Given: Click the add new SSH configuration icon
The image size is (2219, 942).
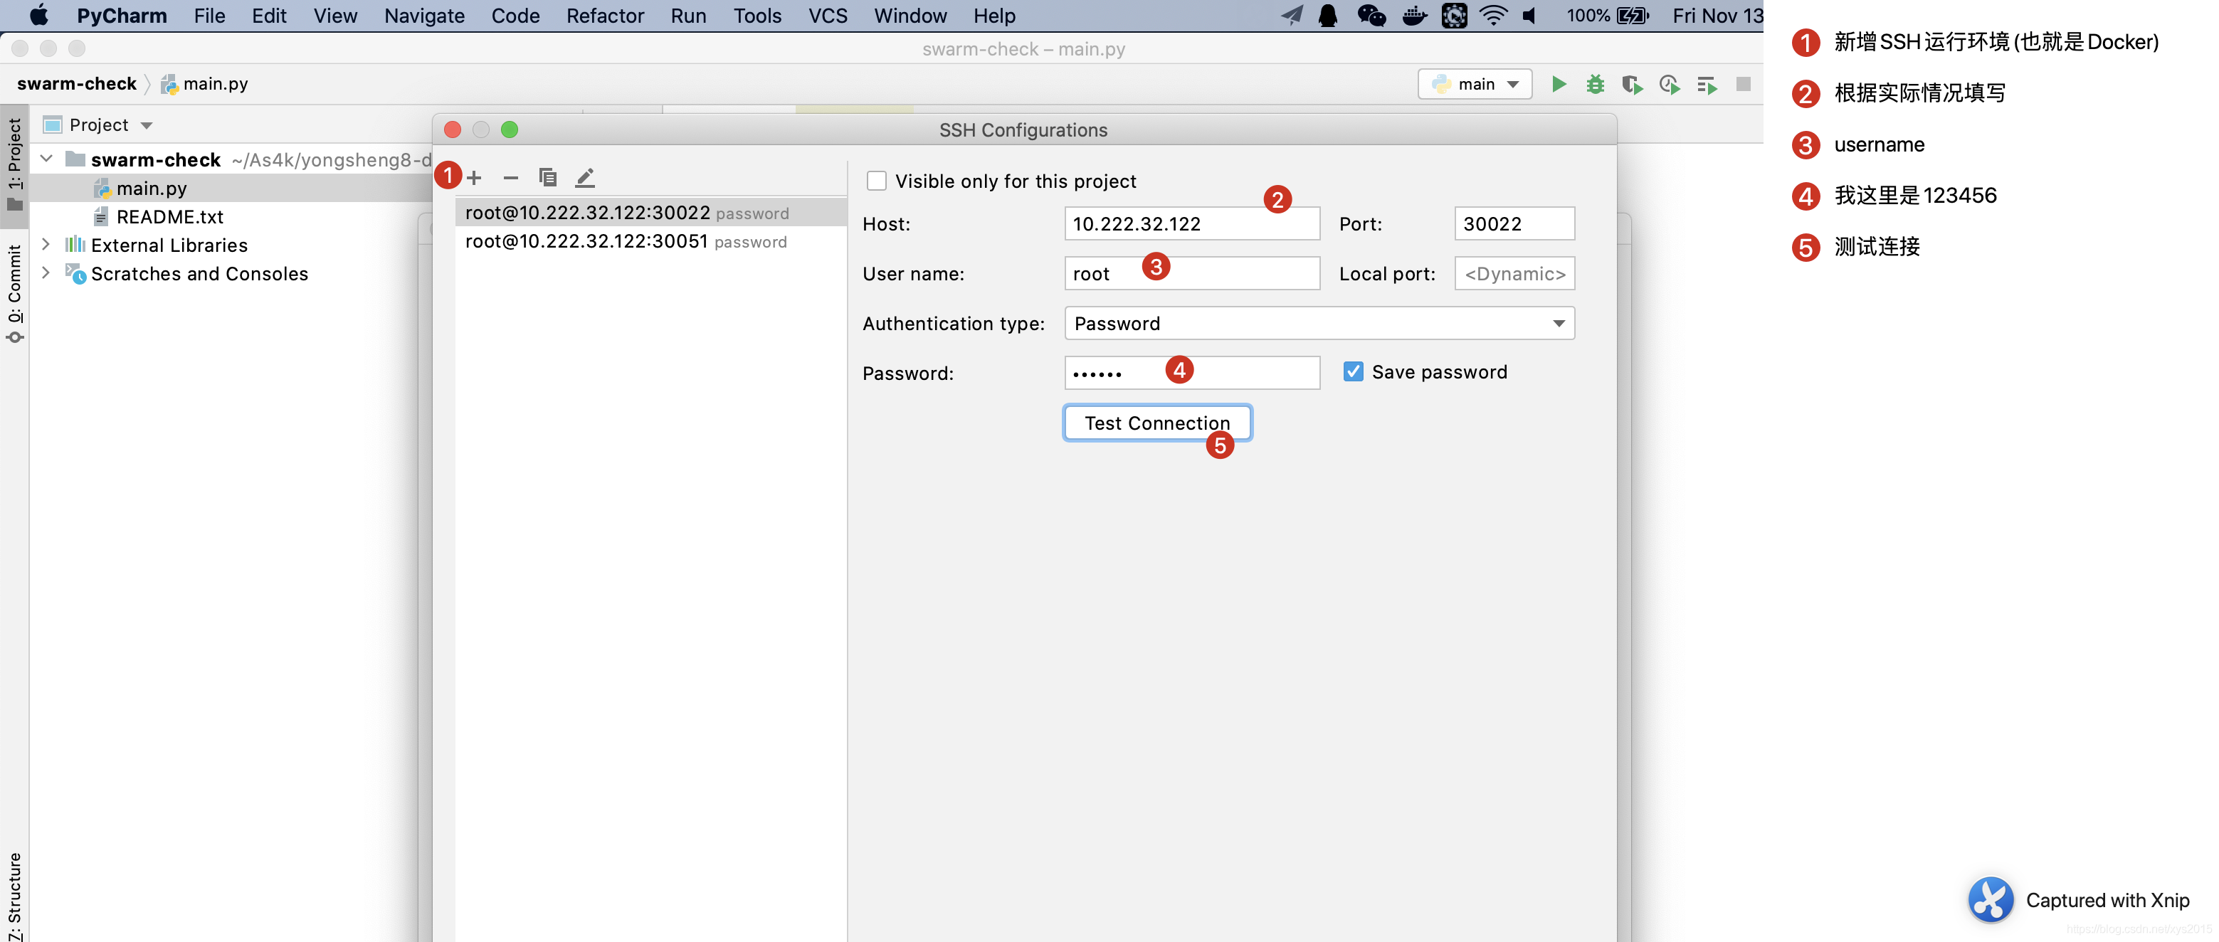Looking at the screenshot, I should coord(474,176).
